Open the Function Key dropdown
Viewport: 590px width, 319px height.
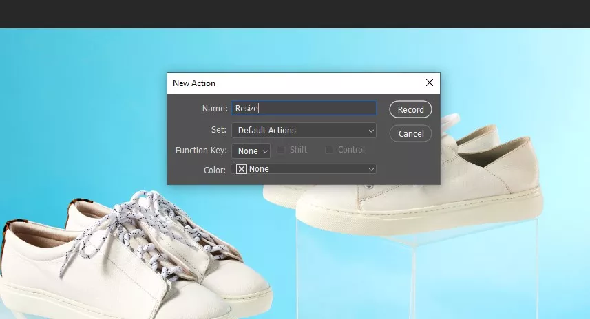point(251,151)
